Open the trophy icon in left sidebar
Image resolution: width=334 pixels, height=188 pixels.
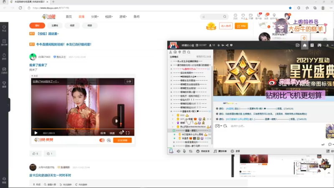[4, 84]
